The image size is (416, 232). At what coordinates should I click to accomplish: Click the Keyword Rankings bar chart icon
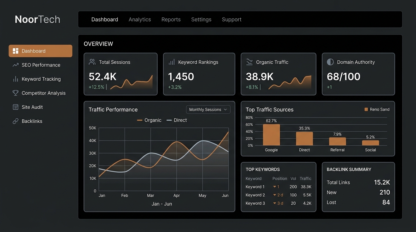(x=171, y=62)
